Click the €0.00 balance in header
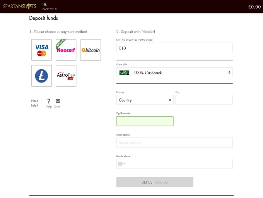The width and height of the screenshot is (263, 198). tap(254, 7)
